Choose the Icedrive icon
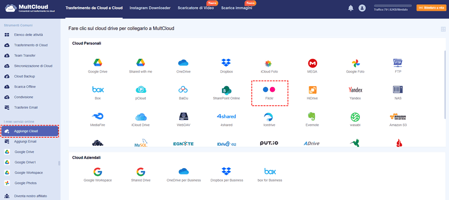The width and height of the screenshot is (449, 200). pyautogui.click(x=269, y=117)
